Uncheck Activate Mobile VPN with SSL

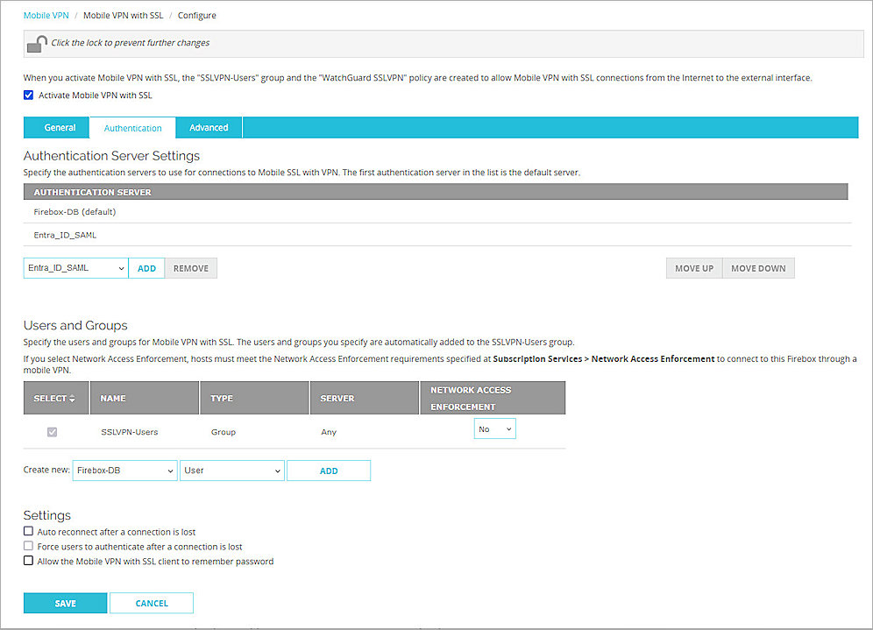pos(29,95)
